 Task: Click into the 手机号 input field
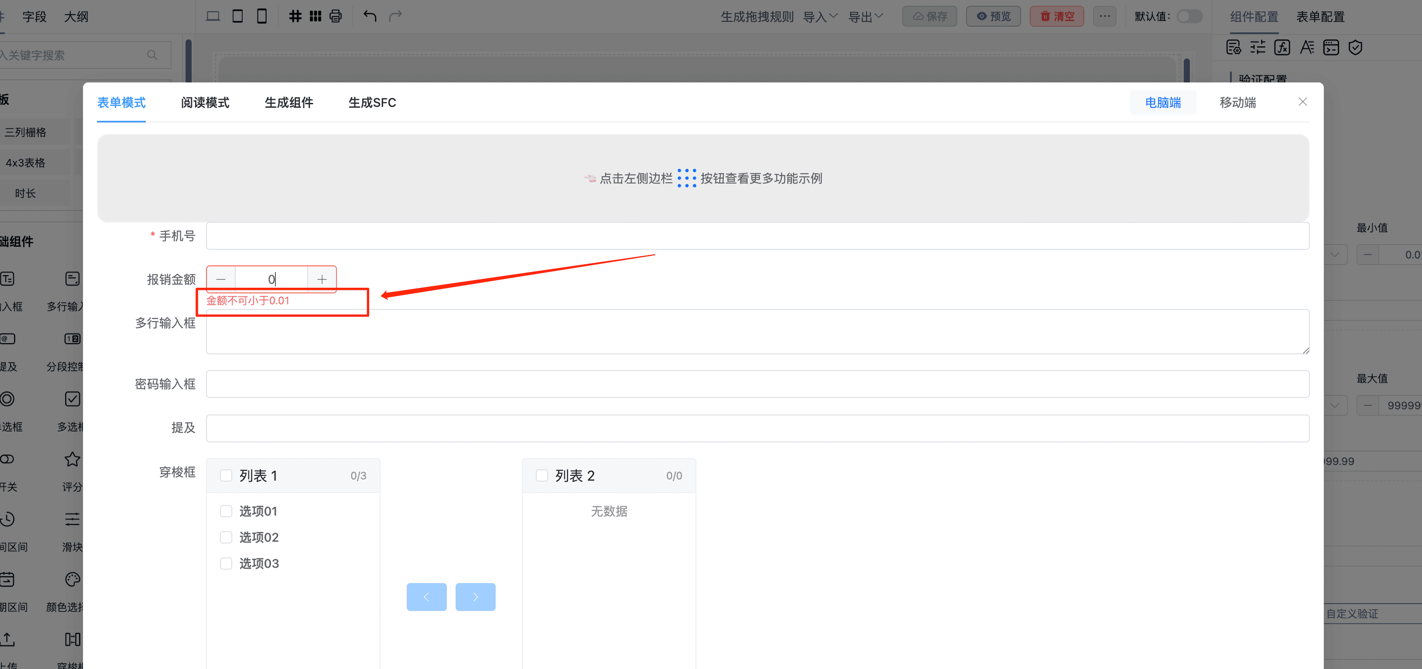[x=757, y=236]
